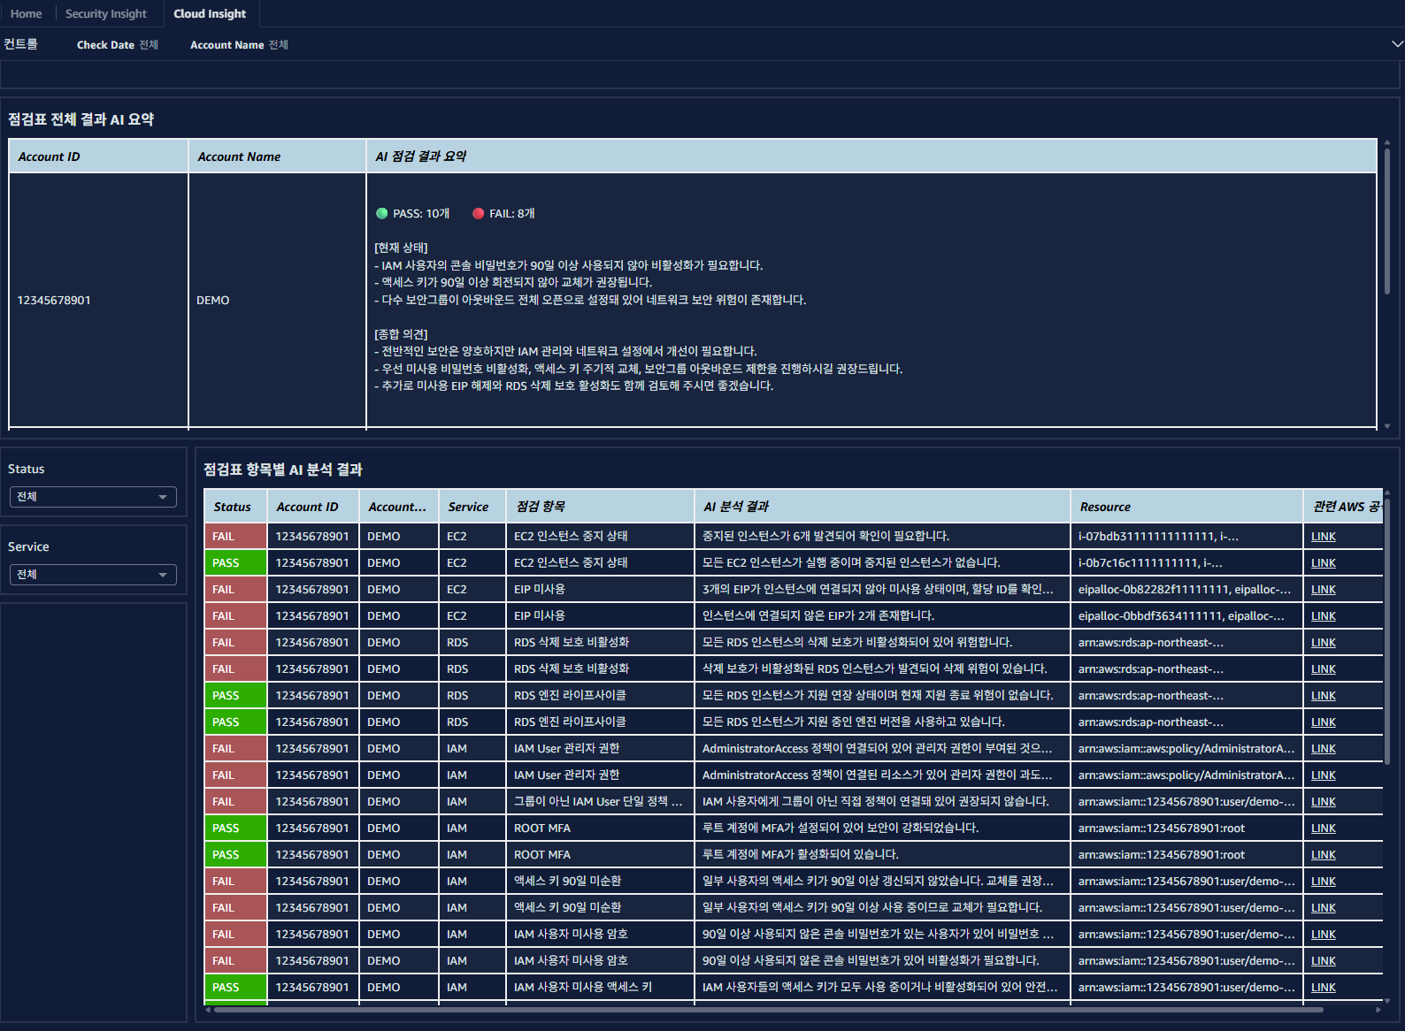
Task: Click the green PASS indicator dot
Action: coord(381,213)
